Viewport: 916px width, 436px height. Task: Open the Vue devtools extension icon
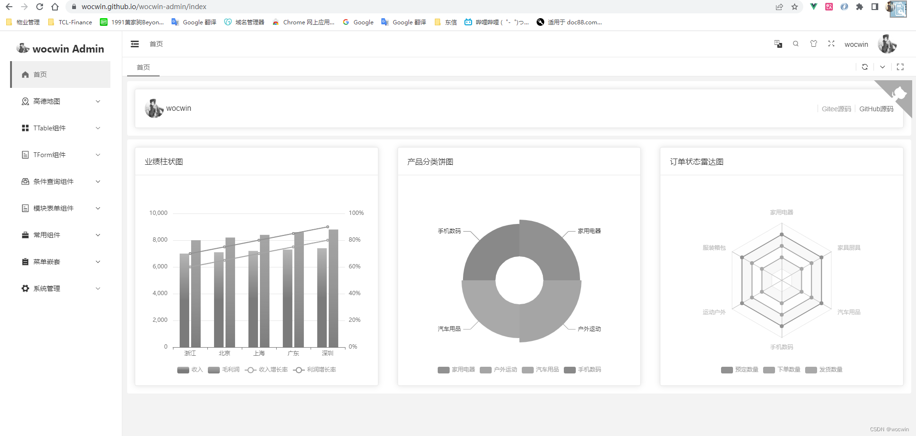tap(814, 7)
